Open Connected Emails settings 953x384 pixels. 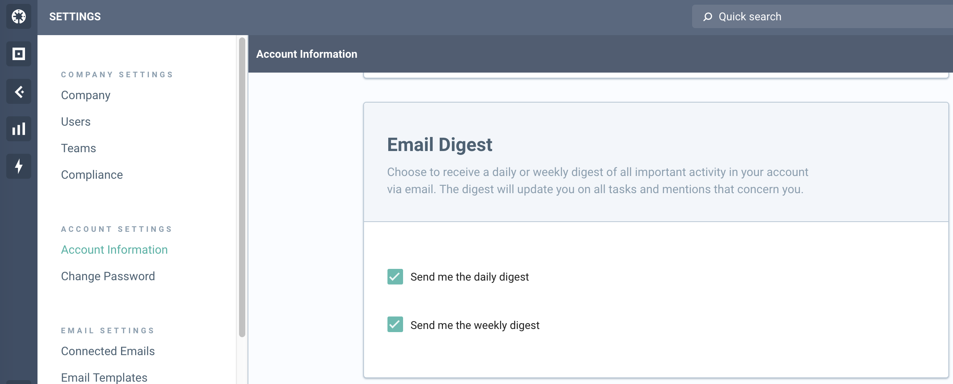tap(108, 351)
